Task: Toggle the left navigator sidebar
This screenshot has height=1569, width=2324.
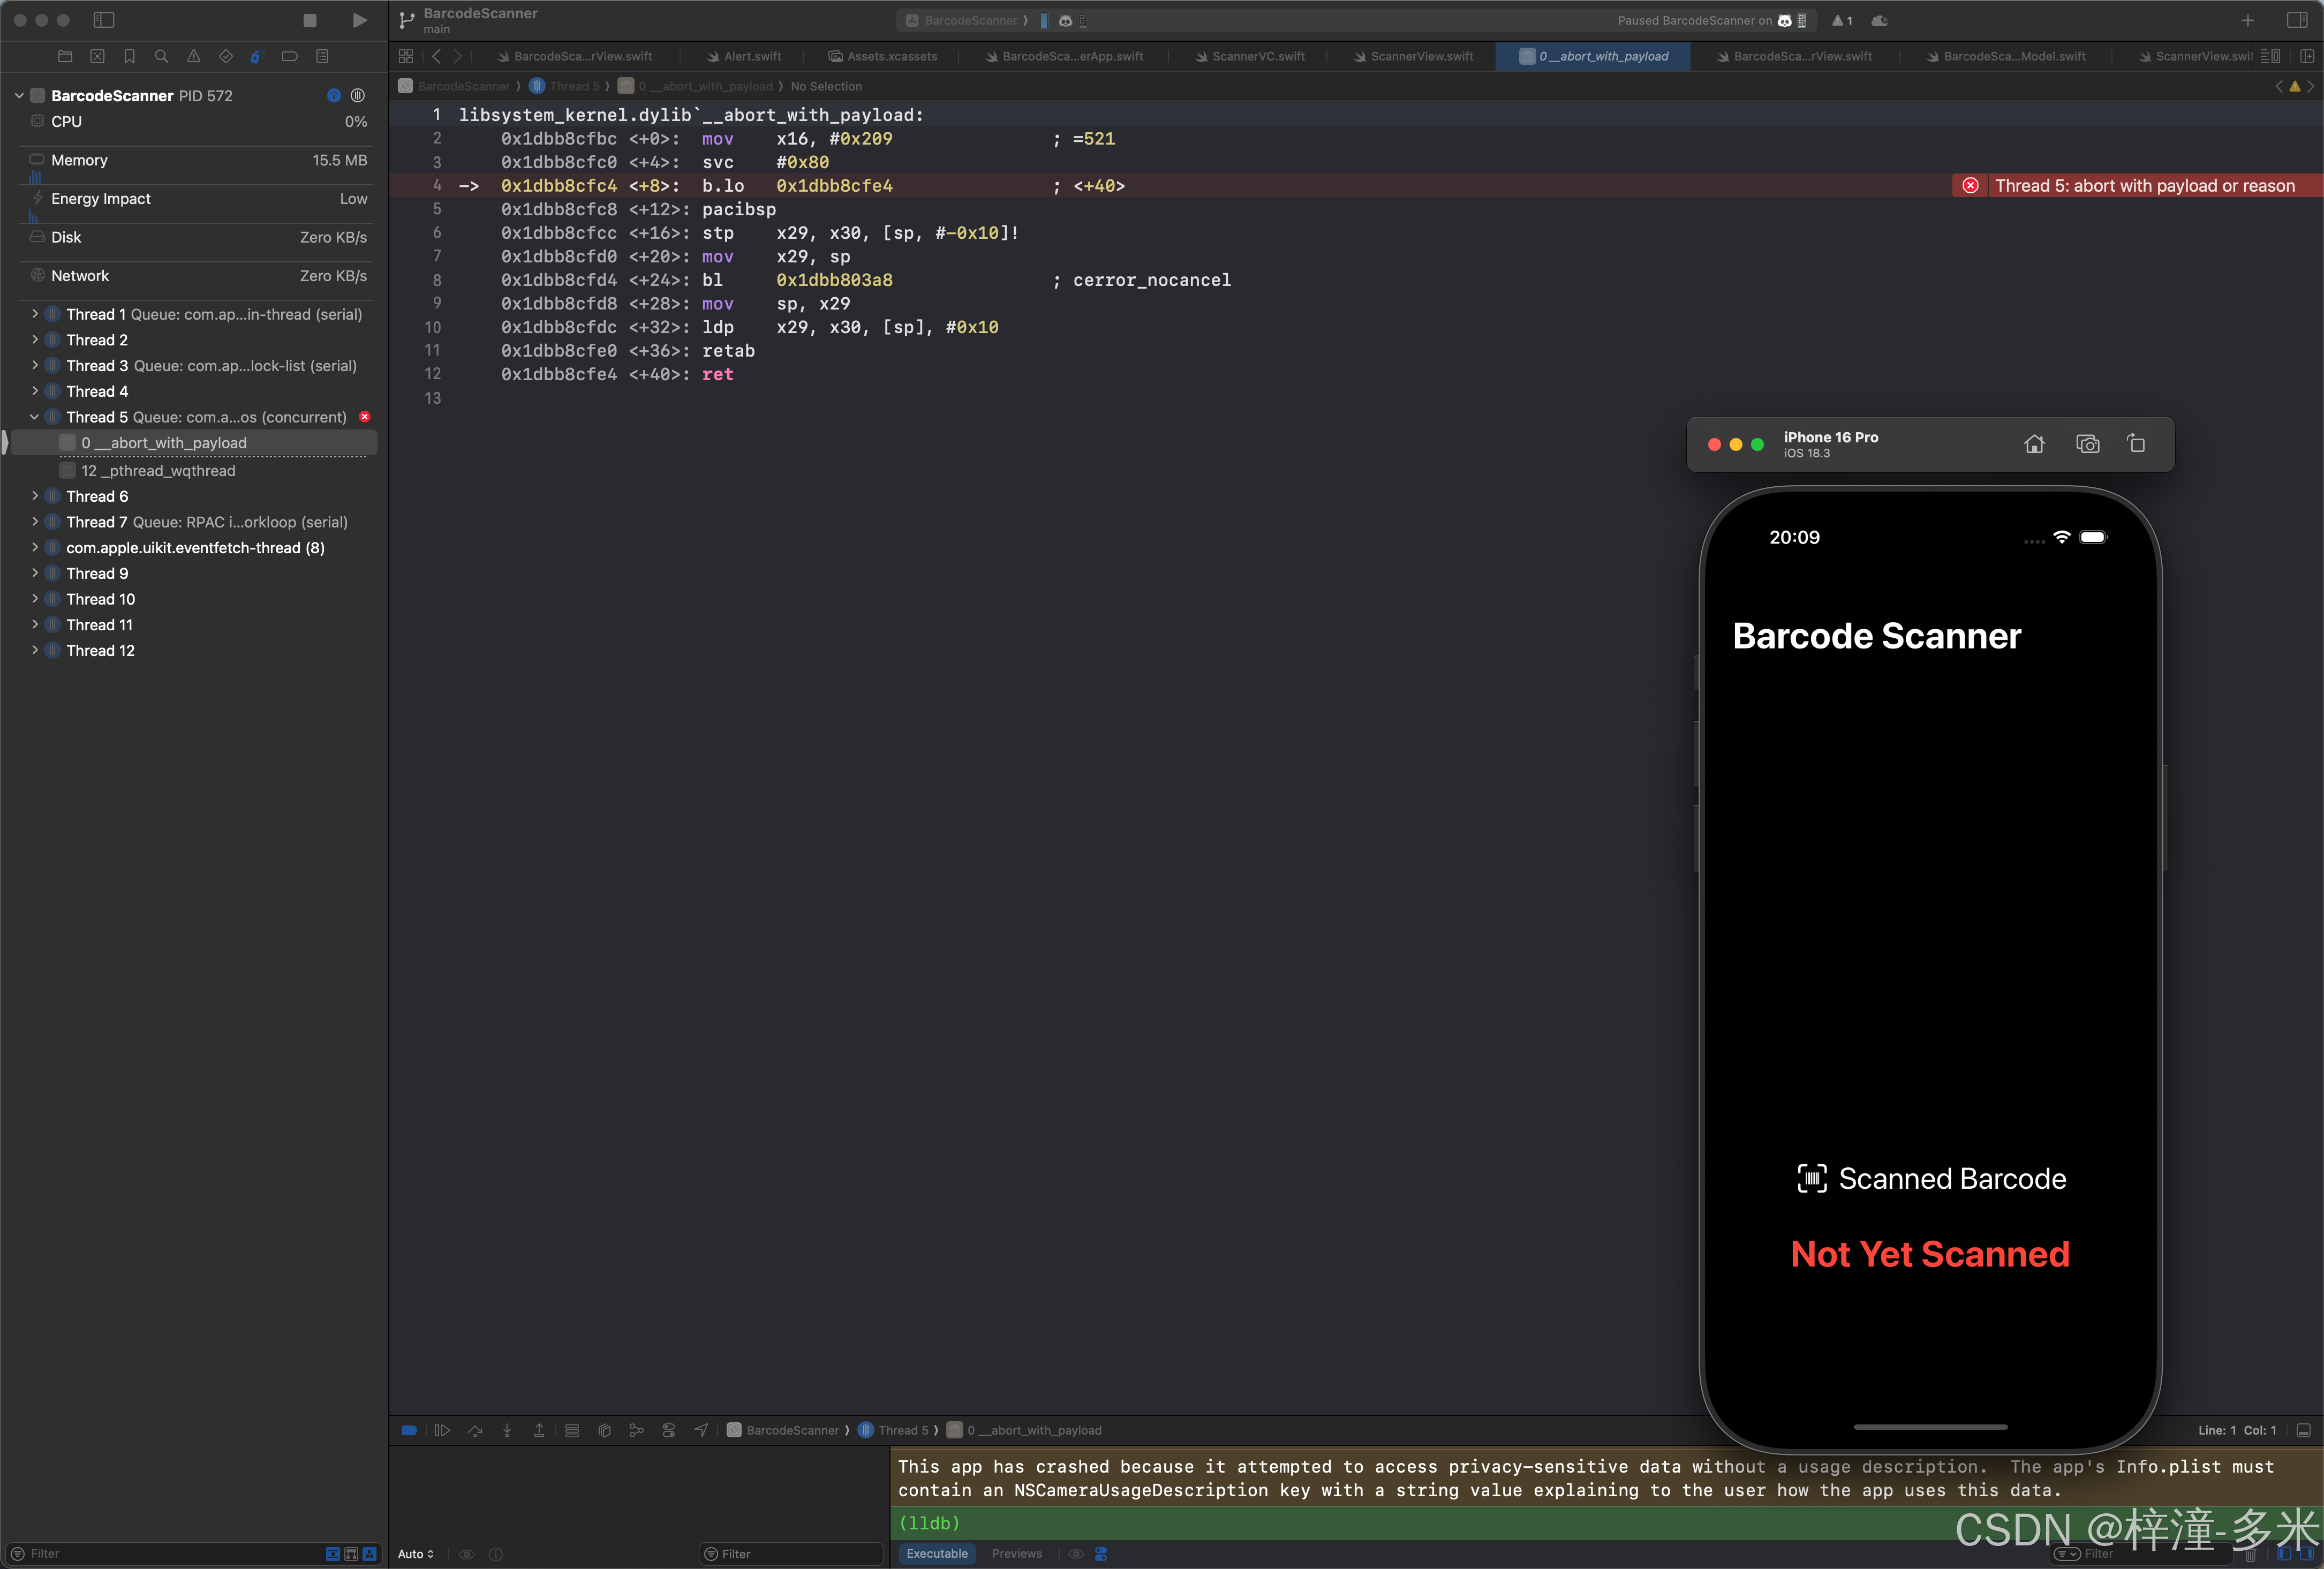Action: [x=104, y=20]
